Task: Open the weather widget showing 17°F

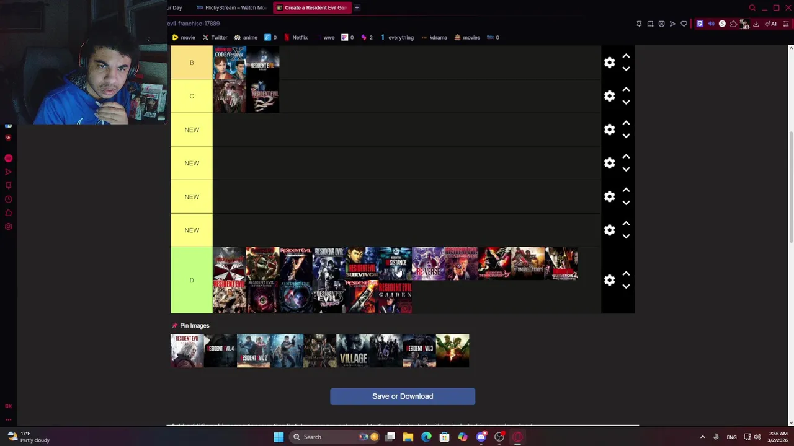Action: pyautogui.click(x=28, y=437)
